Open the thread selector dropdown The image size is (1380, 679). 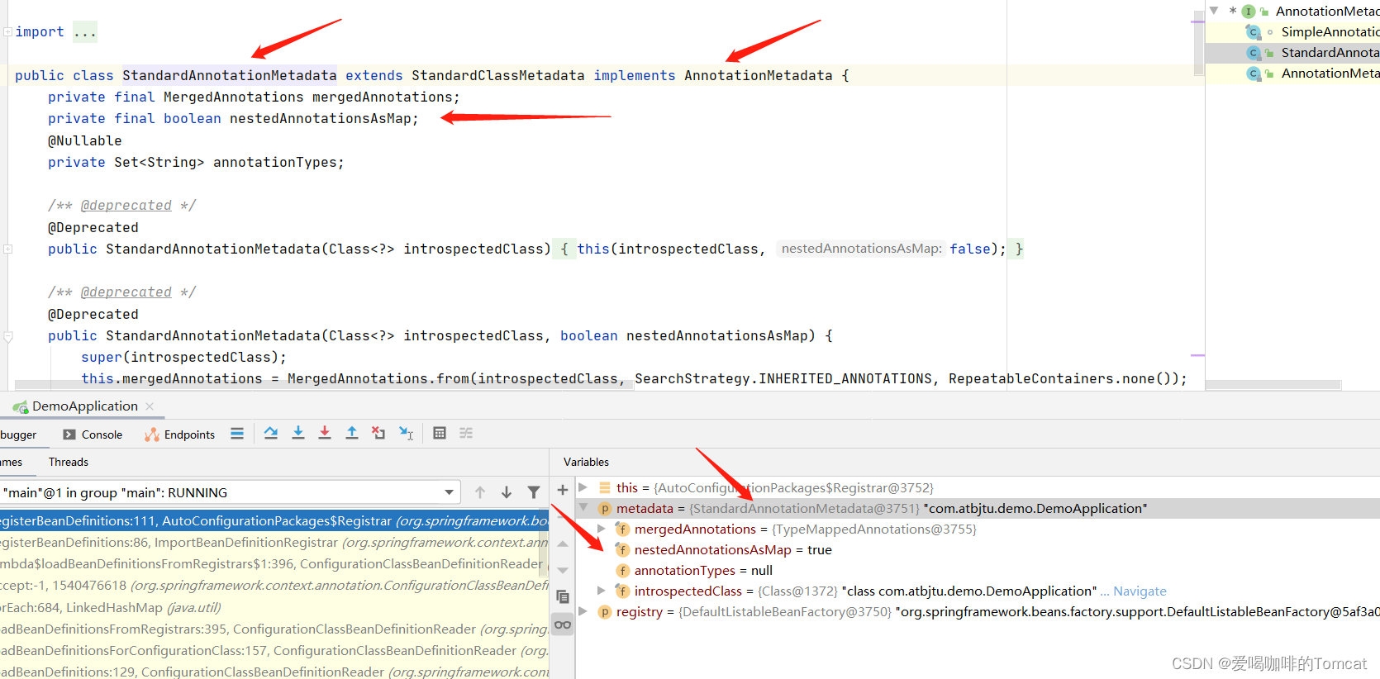coord(449,492)
